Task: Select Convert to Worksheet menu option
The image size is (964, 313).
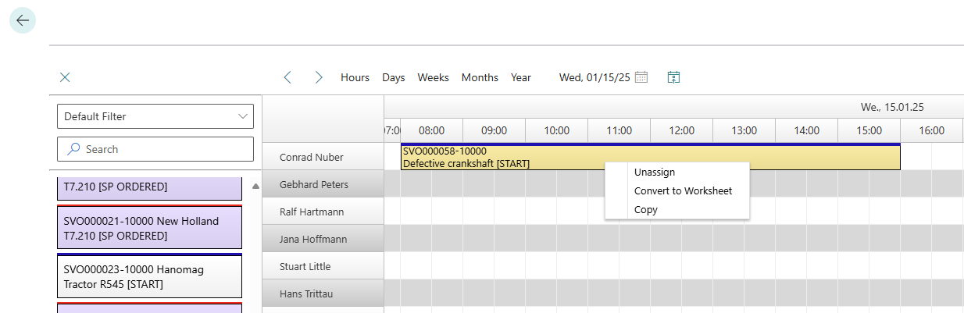Action: tap(683, 191)
